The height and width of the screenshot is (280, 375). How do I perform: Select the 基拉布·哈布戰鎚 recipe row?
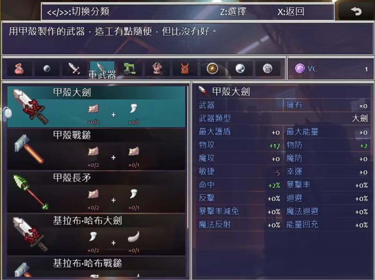(96, 267)
